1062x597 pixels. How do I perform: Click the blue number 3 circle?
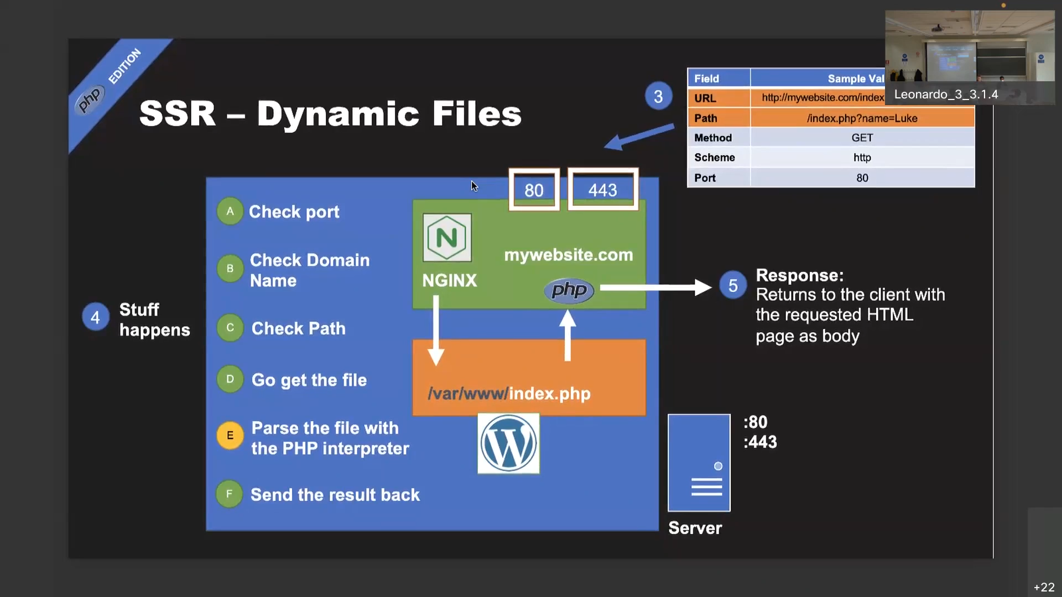658,96
